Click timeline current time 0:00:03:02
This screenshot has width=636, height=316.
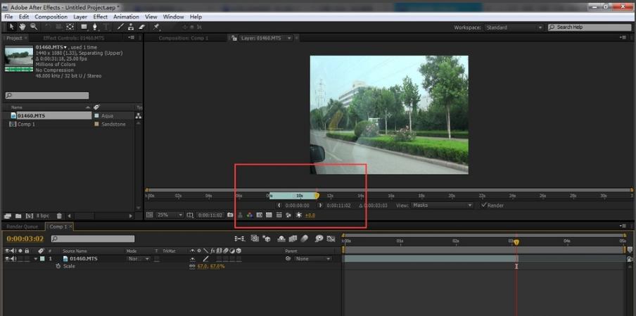[25, 239]
